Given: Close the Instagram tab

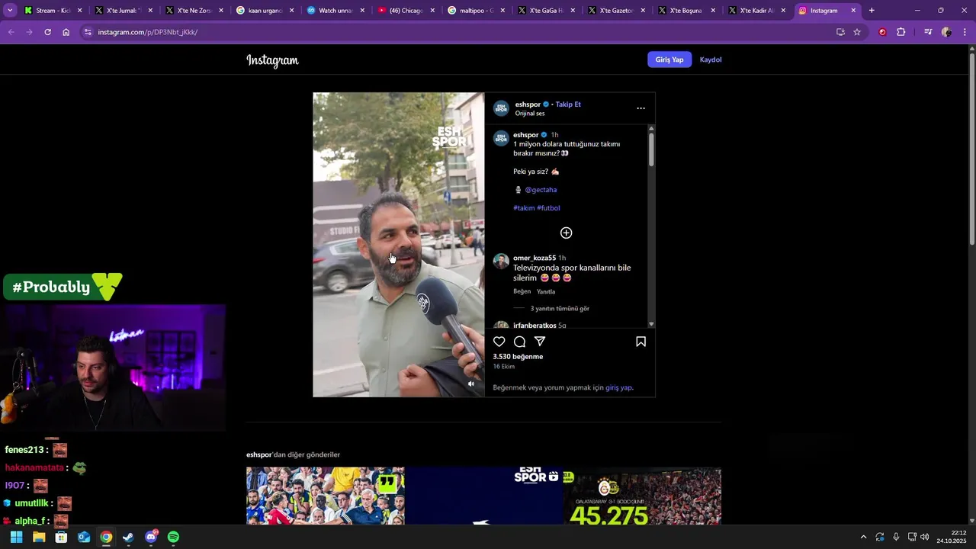Looking at the screenshot, I should click(x=853, y=11).
